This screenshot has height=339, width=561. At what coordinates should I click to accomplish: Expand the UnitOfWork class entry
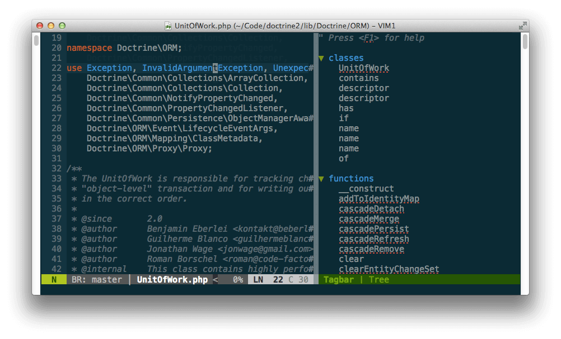(x=363, y=68)
